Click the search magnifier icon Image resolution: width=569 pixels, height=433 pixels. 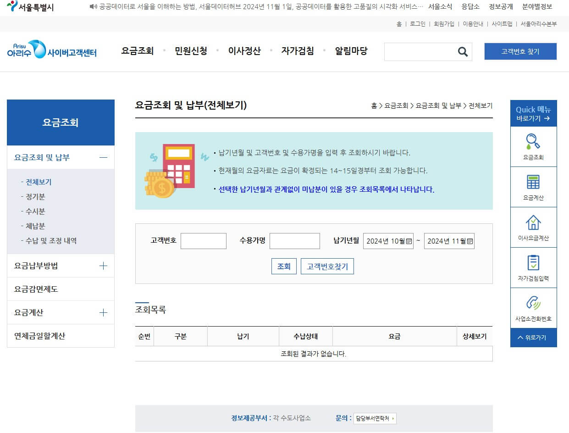pyautogui.click(x=462, y=51)
